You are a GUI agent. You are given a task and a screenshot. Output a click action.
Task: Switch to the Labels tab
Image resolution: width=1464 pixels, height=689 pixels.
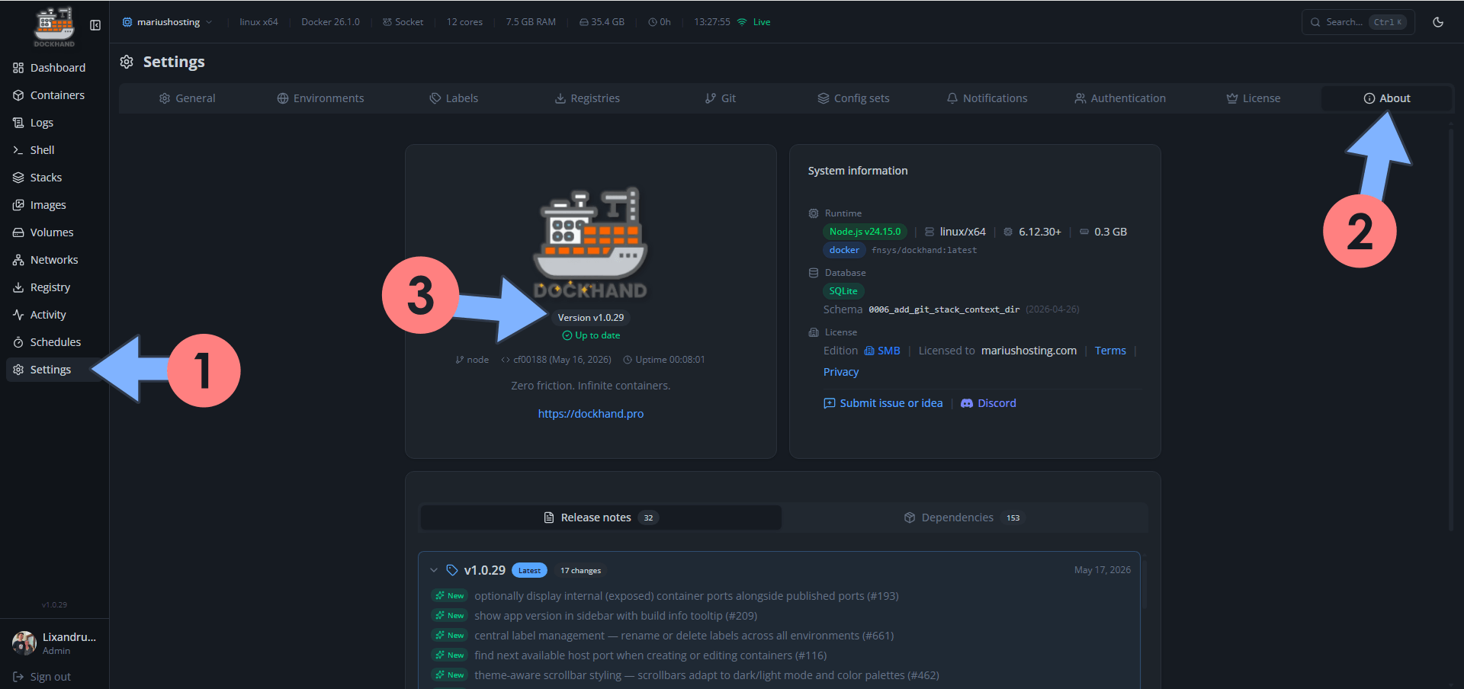[454, 98]
